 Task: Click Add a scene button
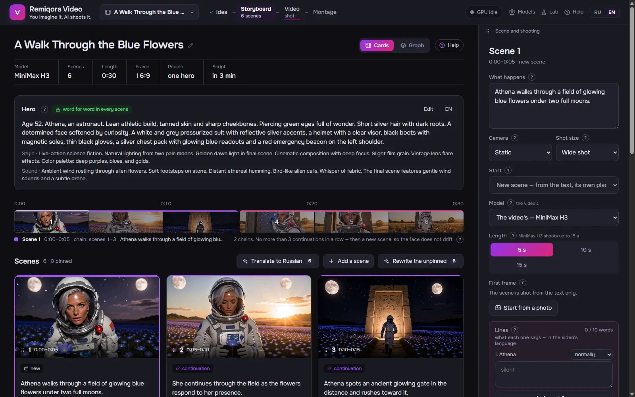[x=348, y=261]
